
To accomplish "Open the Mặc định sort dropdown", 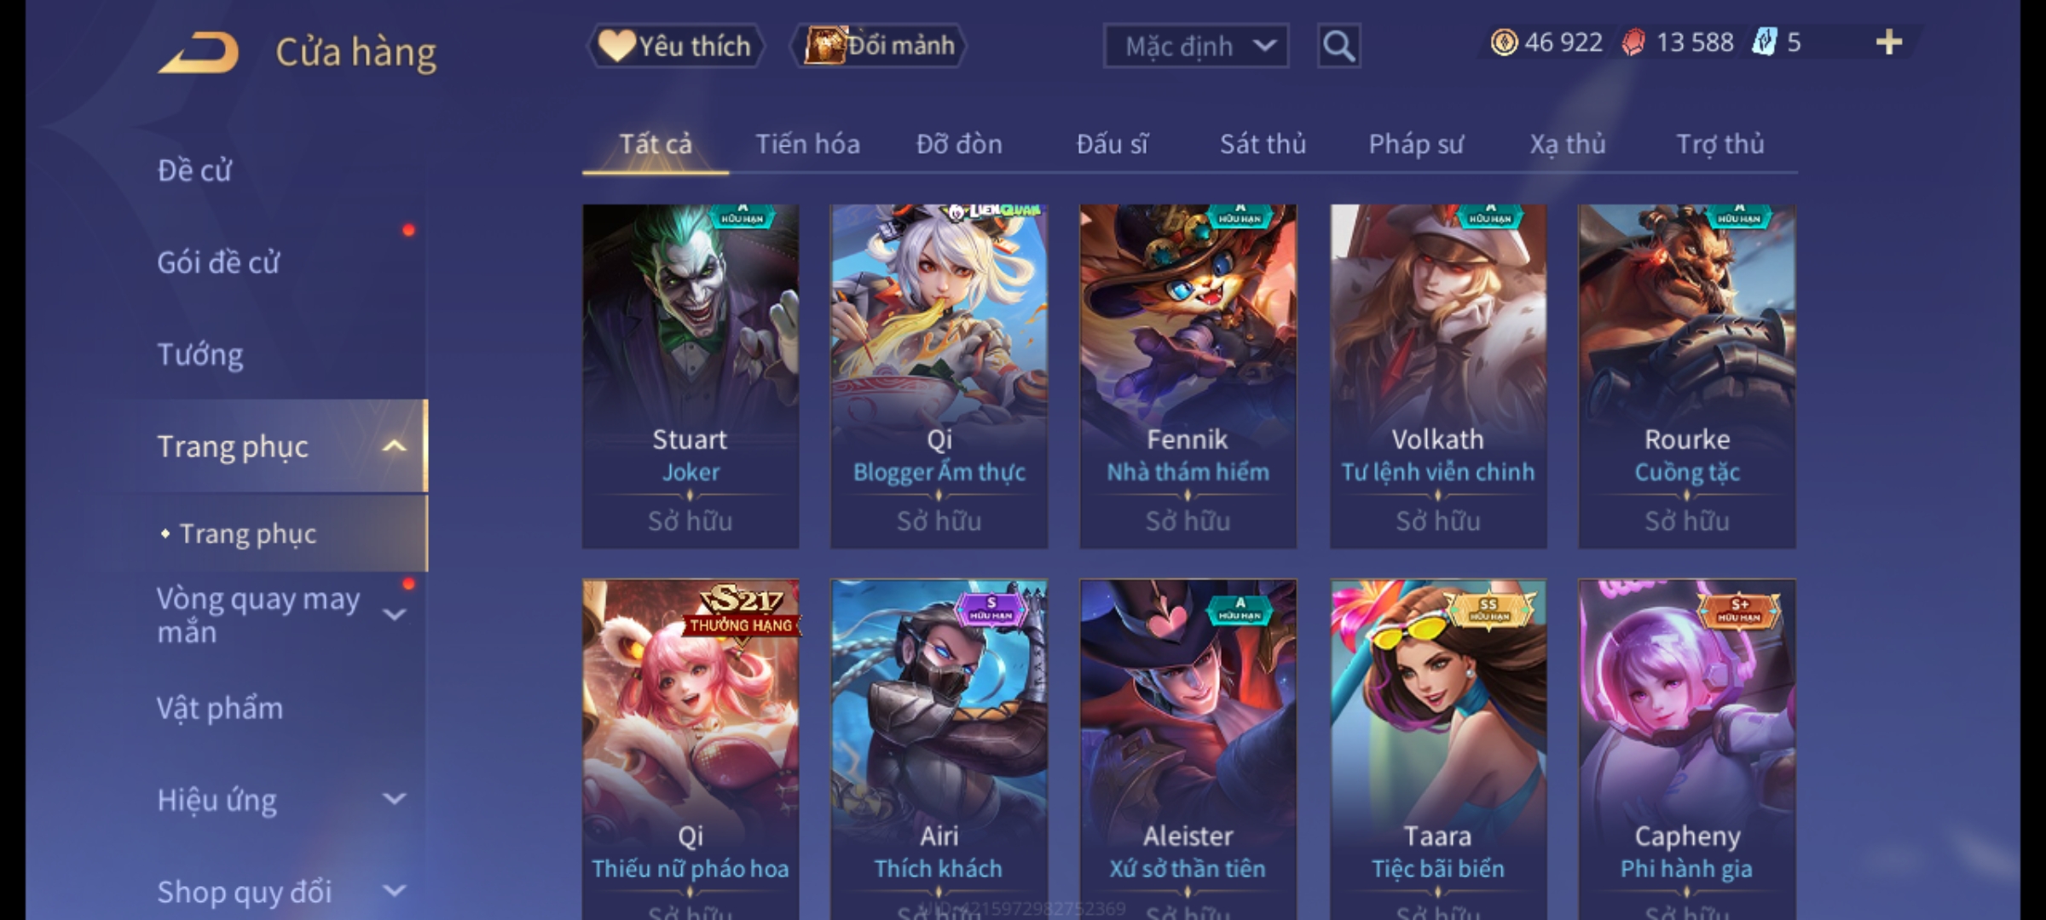I will coord(1195,46).
